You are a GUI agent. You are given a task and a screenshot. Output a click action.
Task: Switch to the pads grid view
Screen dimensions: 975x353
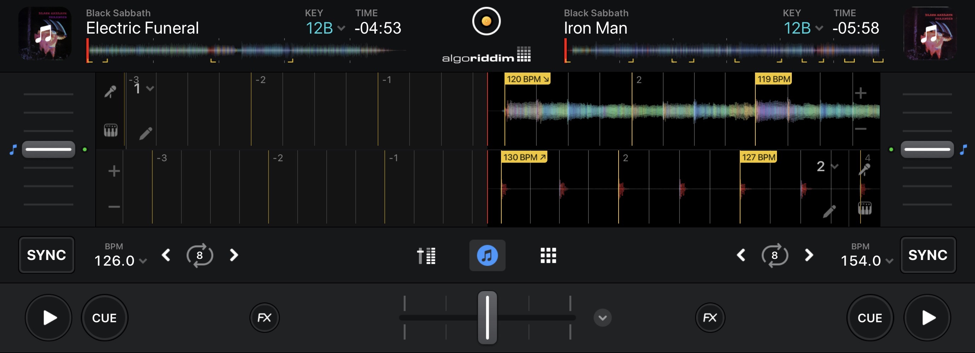click(548, 255)
